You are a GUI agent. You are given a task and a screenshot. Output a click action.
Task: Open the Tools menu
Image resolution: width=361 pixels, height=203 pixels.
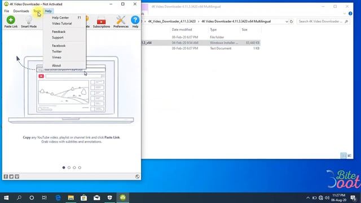point(37,11)
